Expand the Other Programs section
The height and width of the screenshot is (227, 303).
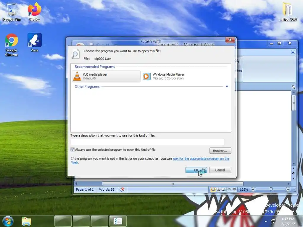[x=227, y=86]
